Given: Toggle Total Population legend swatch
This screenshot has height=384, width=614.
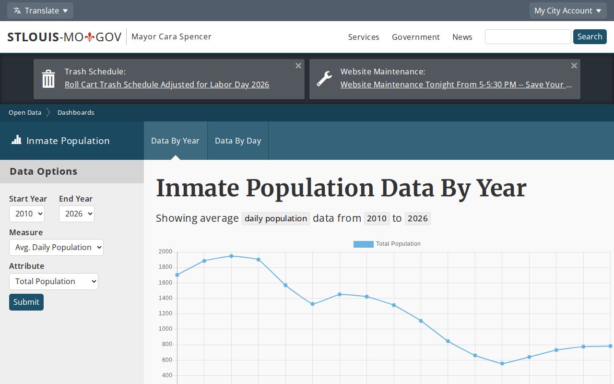Looking at the screenshot, I should pos(363,244).
